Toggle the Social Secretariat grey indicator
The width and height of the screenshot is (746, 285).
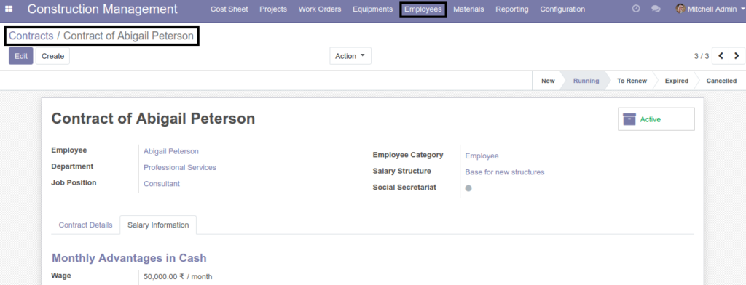click(468, 188)
